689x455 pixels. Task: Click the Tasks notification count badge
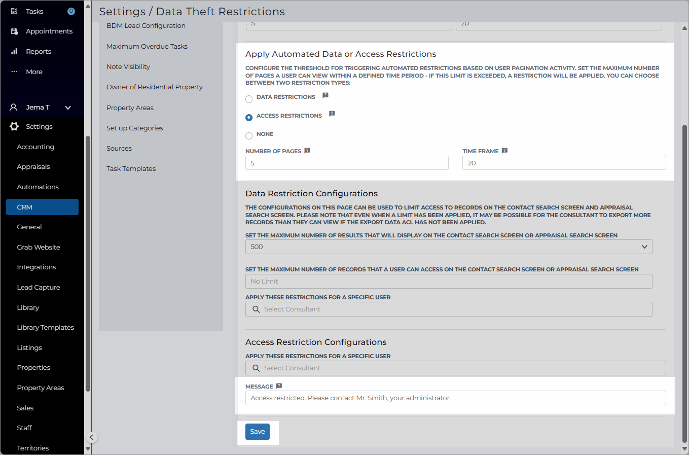click(x=71, y=11)
